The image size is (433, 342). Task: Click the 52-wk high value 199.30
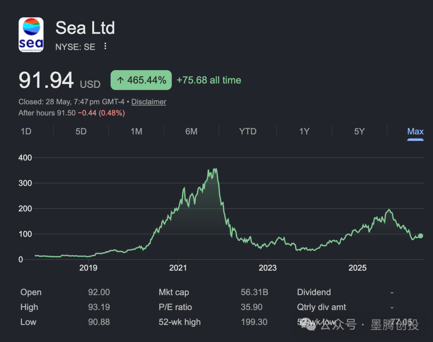tap(254, 322)
